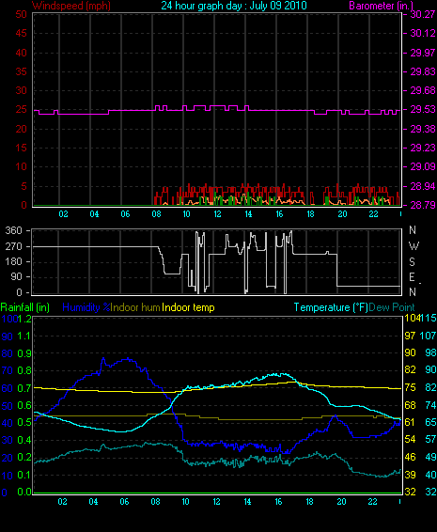Select the 'Dew Point' legend label
This screenshot has height=532, width=437.
point(392,307)
